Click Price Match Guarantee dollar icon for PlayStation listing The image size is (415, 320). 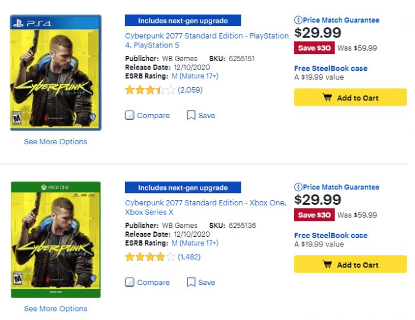pyautogui.click(x=298, y=20)
